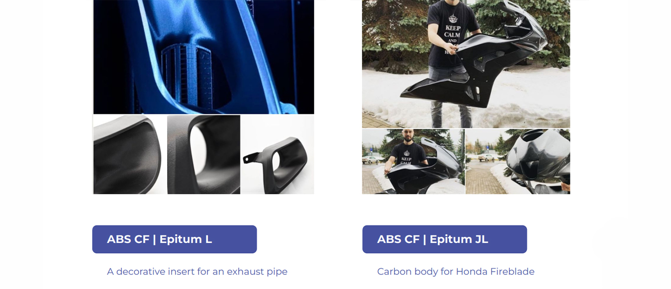Open the front-view fairing thumbnail

click(x=518, y=161)
